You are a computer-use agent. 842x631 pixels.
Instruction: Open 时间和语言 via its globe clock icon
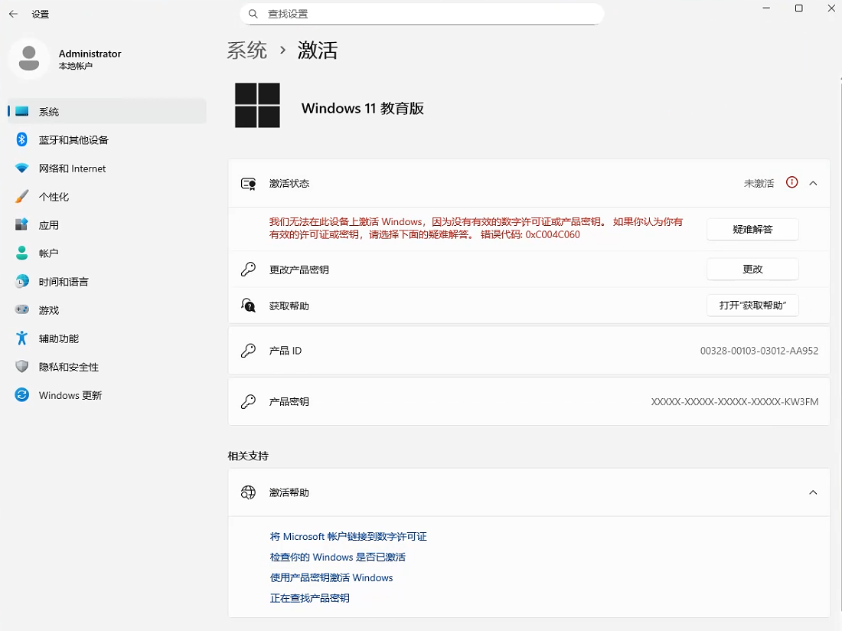tap(22, 282)
